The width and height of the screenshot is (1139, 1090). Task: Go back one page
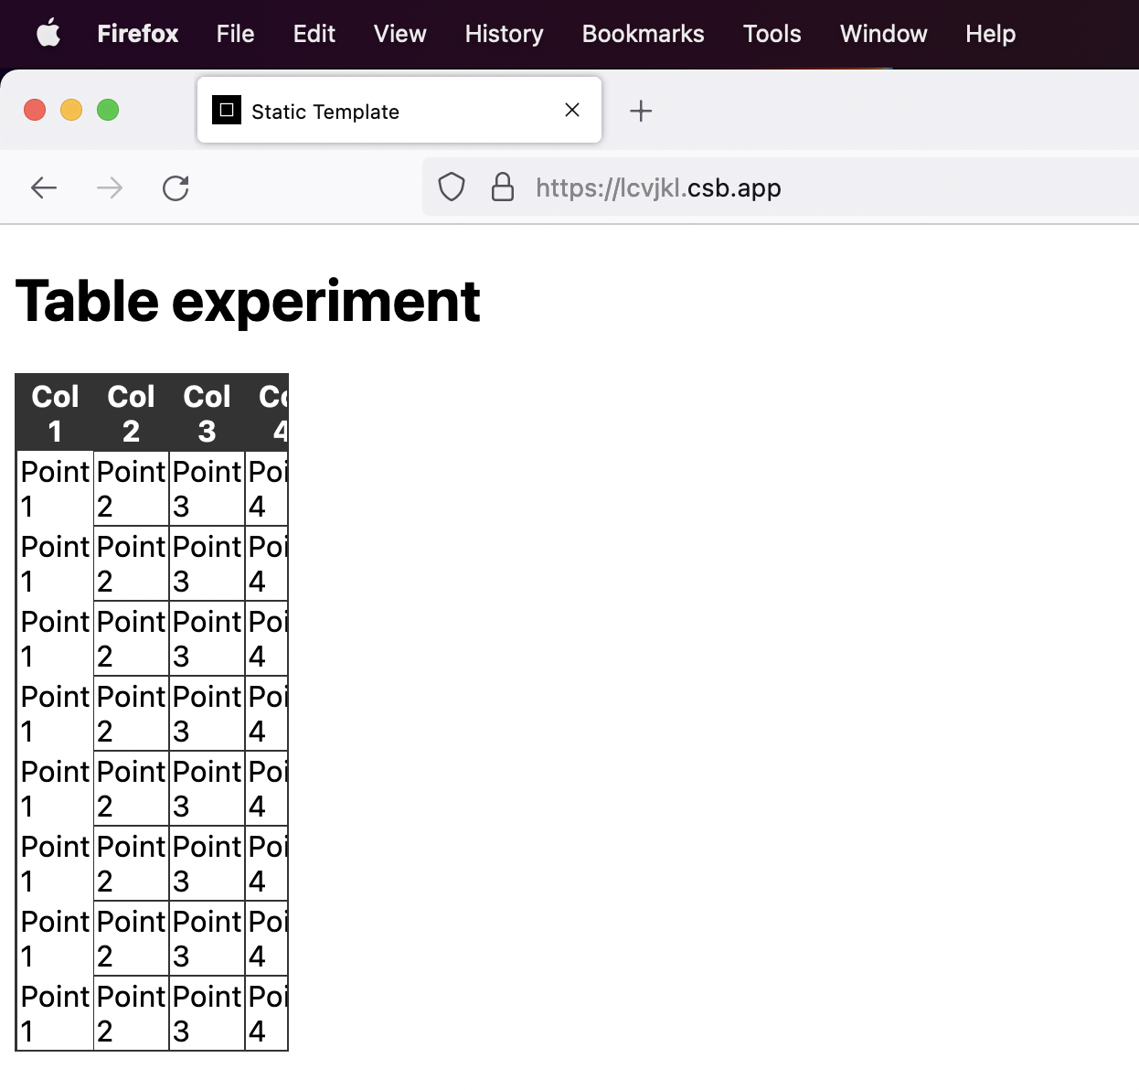(x=44, y=188)
